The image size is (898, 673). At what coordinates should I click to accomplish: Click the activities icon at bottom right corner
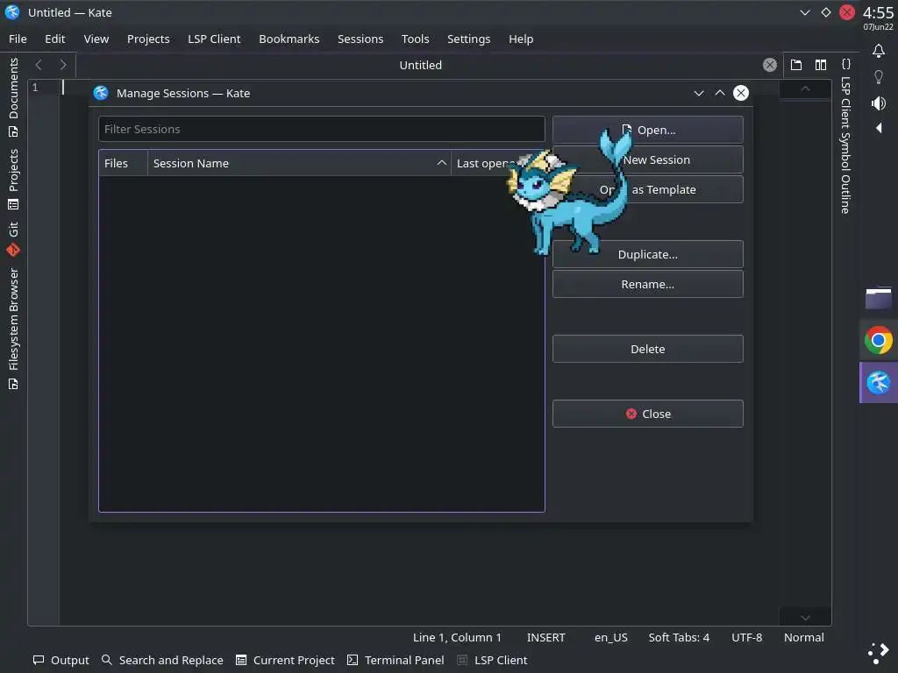pyautogui.click(x=879, y=653)
